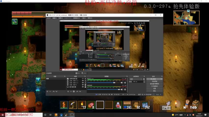The height and width of the screenshot is (117, 209).
Task: Open the 视图(V) menu in OBS
Action: point(61,18)
